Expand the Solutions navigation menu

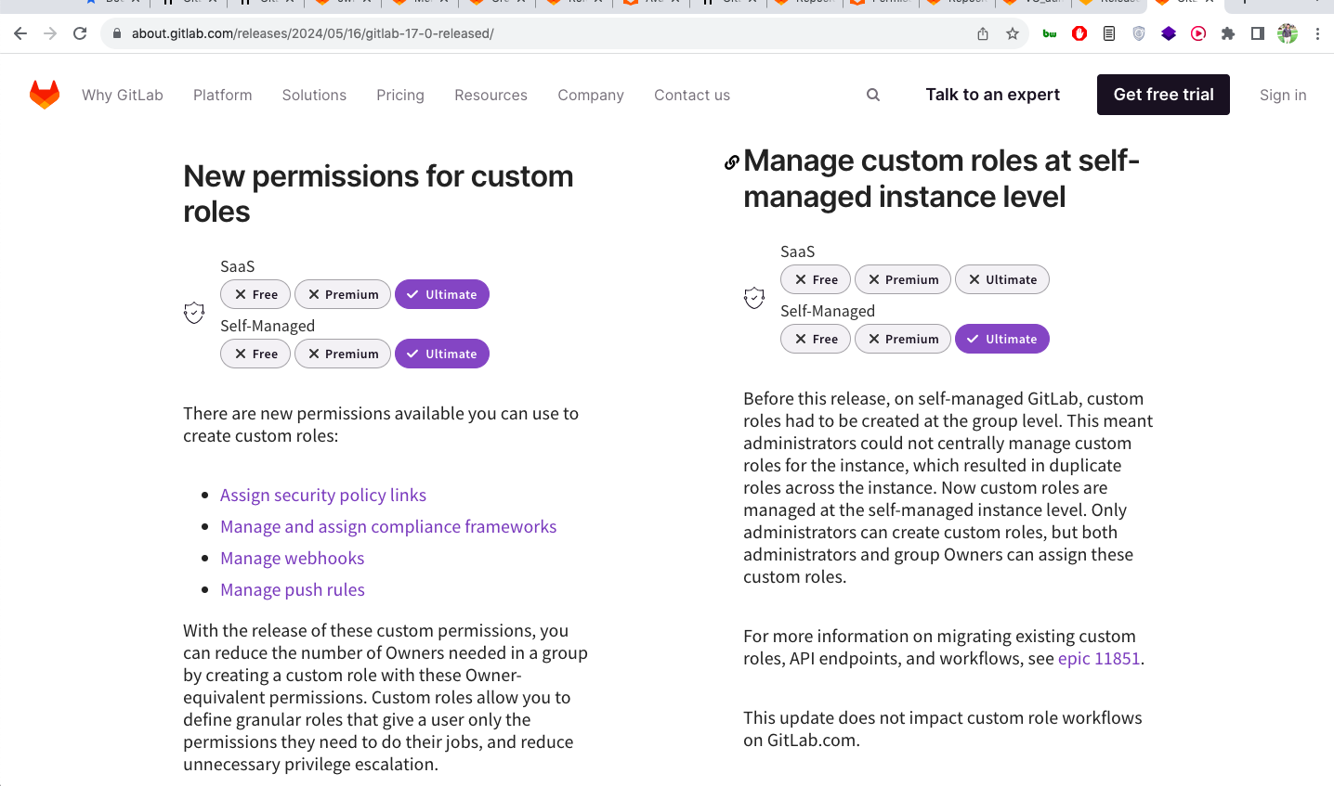[x=314, y=95]
